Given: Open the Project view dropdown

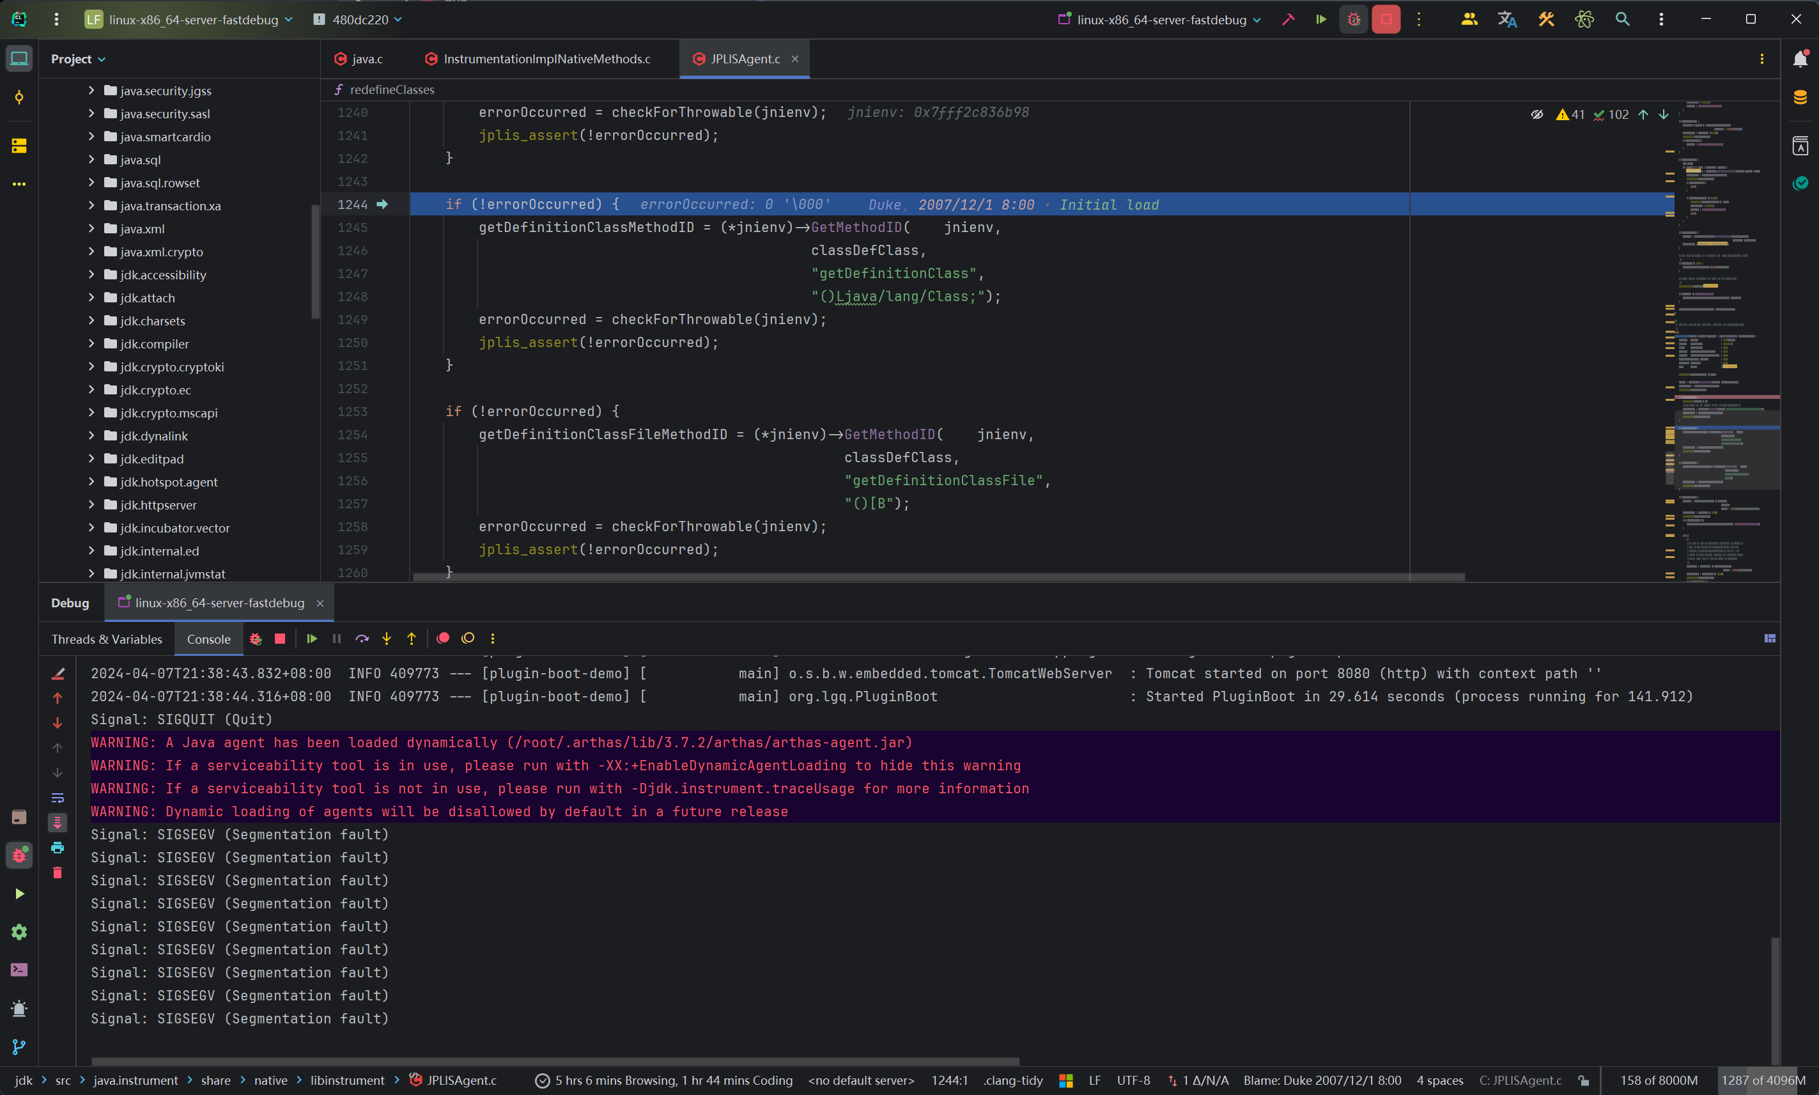Looking at the screenshot, I should pyautogui.click(x=78, y=59).
